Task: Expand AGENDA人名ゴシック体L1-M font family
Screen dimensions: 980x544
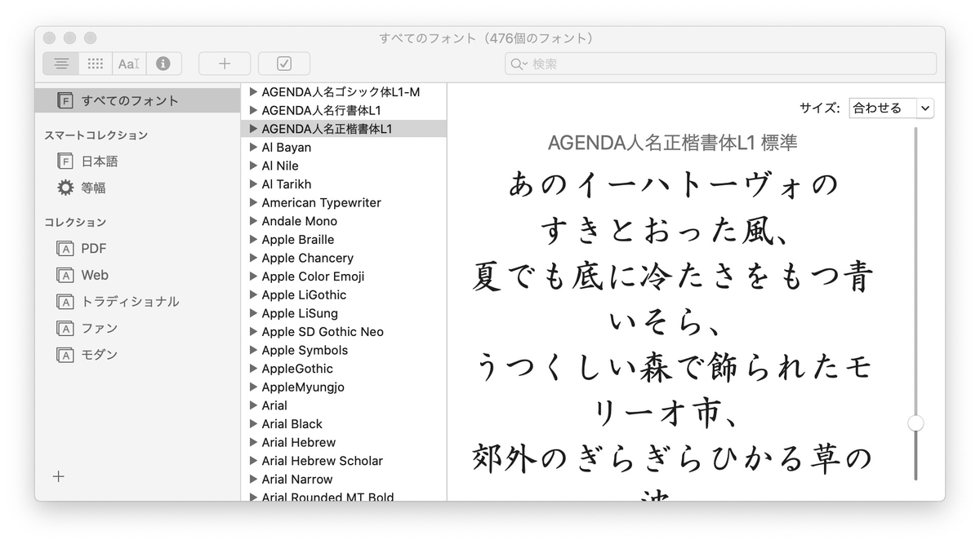Action: coord(253,91)
